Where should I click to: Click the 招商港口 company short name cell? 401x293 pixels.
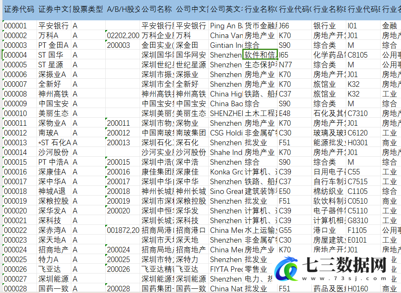point(191,230)
